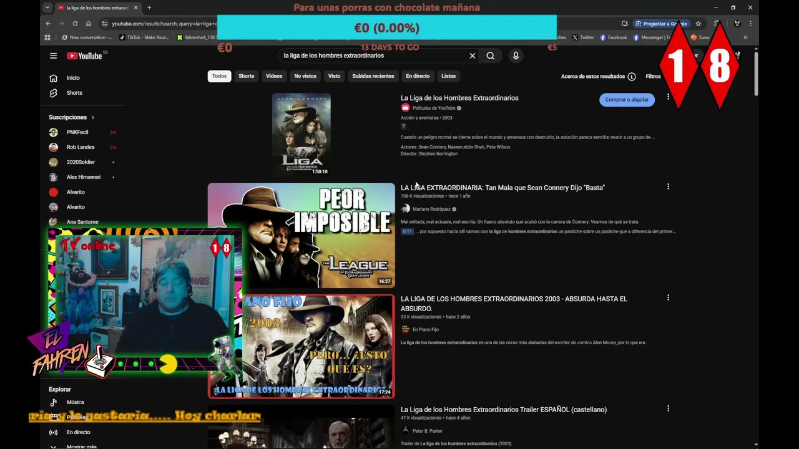The width and height of the screenshot is (799, 449).
Task: Select the Todos filter chip
Action: [219, 76]
